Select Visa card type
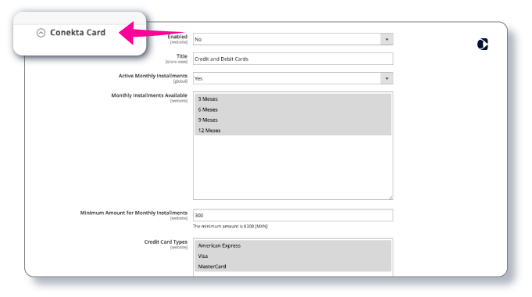This screenshot has height=297, width=532. click(x=293, y=256)
